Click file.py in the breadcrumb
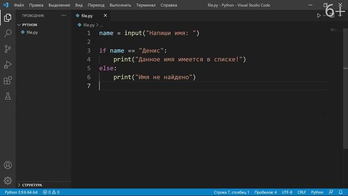 tap(89, 25)
